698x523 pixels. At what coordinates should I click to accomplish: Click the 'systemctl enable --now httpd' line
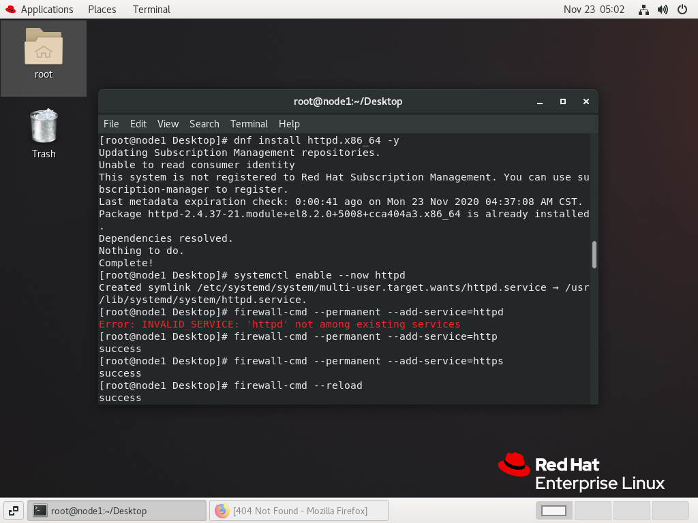pyautogui.click(x=252, y=275)
